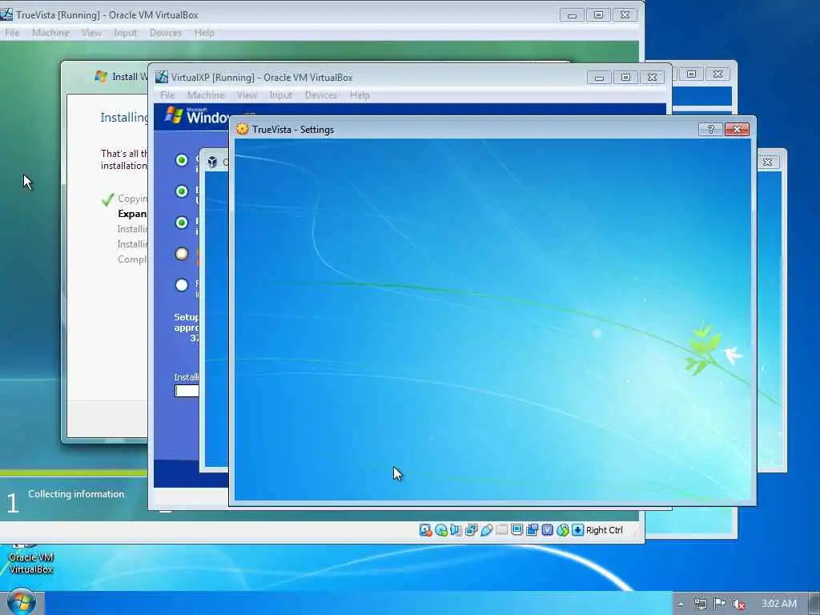Viewport: 820px width, 615px height.
Task: Click Show desktop strip at taskbar end
Action: click(814, 604)
